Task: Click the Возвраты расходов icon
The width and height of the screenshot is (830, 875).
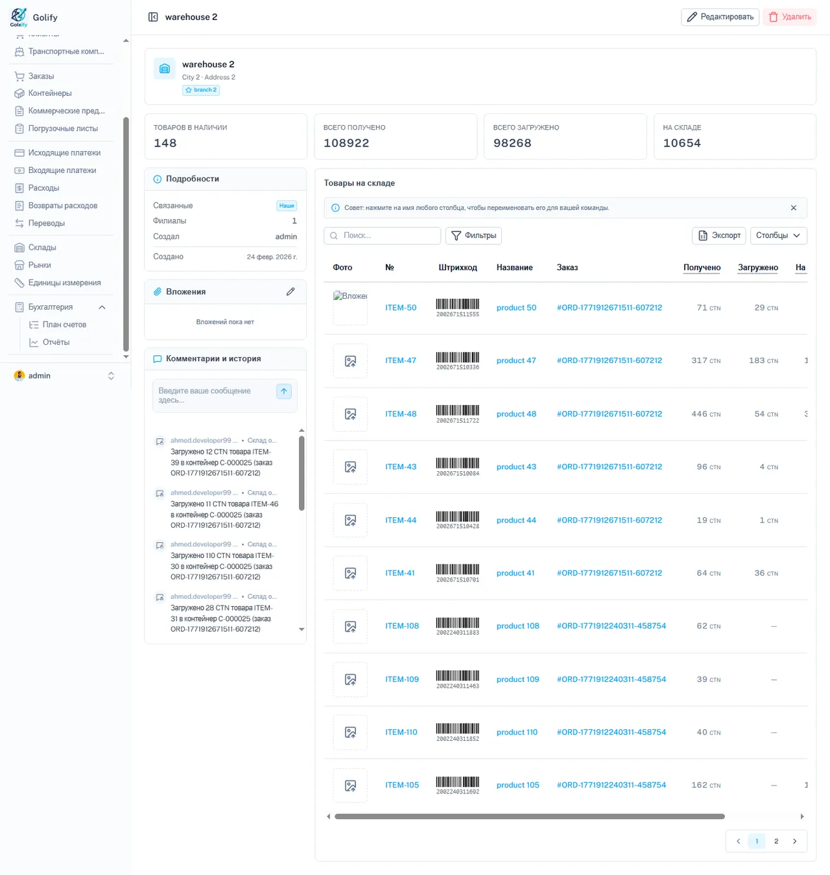Action: pyautogui.click(x=19, y=205)
